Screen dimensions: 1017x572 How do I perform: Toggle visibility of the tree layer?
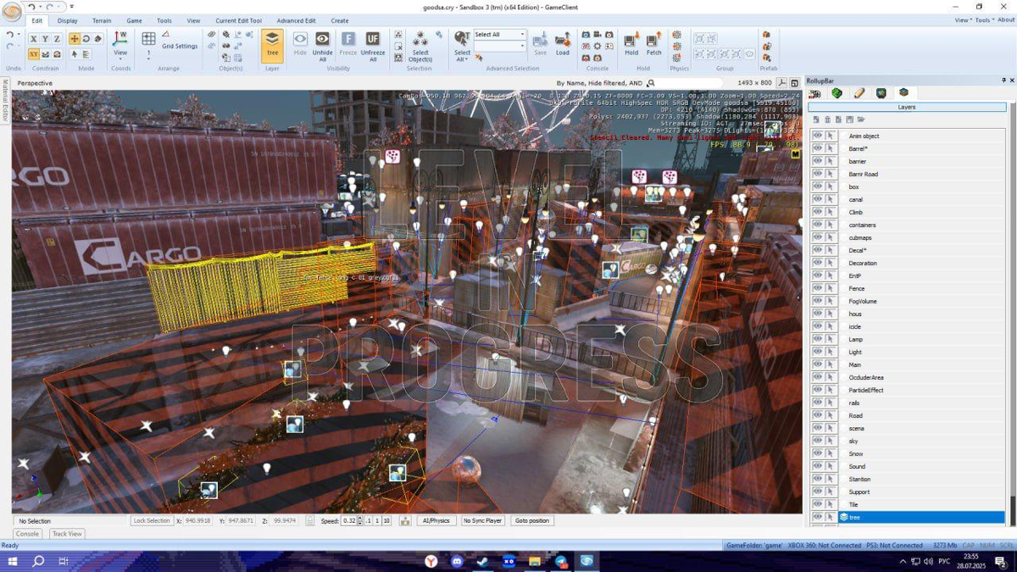tap(817, 517)
